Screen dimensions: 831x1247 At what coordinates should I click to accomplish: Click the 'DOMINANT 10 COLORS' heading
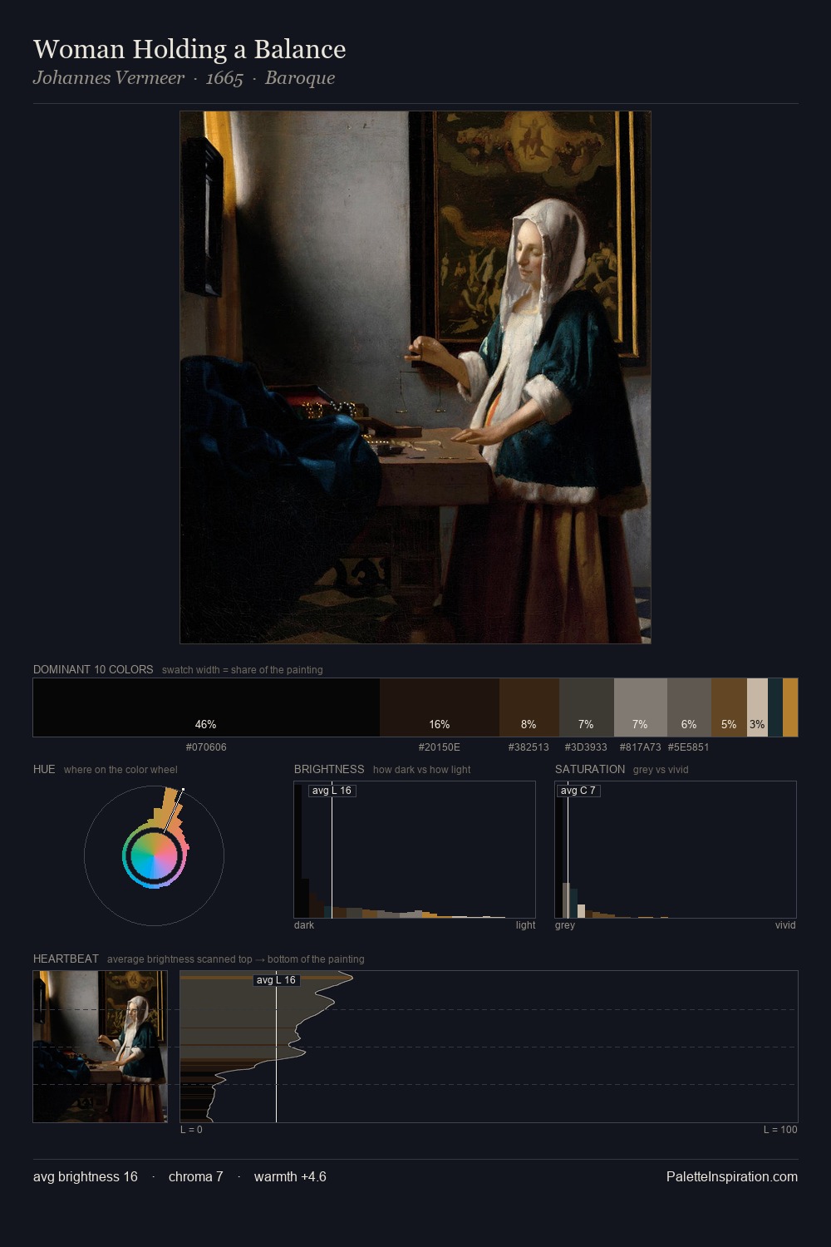coord(93,669)
